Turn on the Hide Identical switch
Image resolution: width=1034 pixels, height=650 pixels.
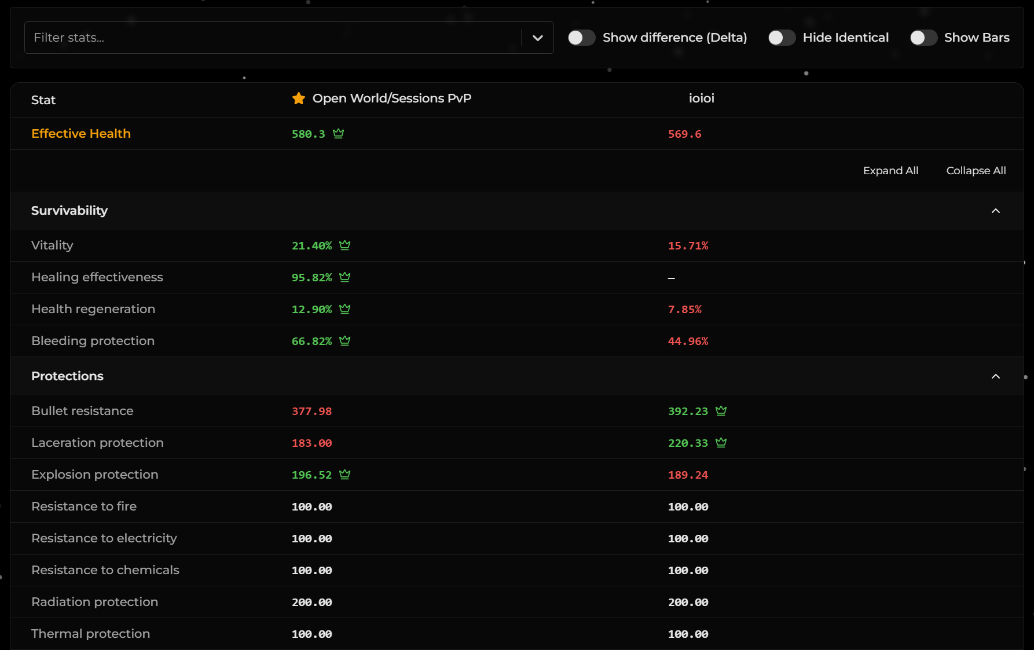tap(782, 38)
